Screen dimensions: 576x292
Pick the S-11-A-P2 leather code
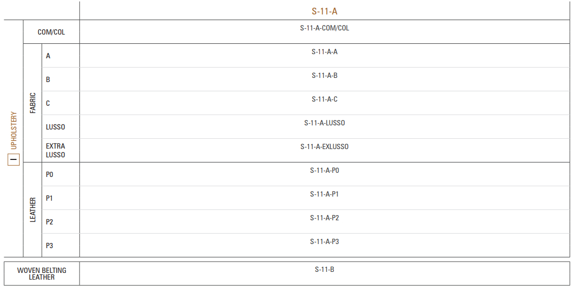pyautogui.click(x=324, y=218)
